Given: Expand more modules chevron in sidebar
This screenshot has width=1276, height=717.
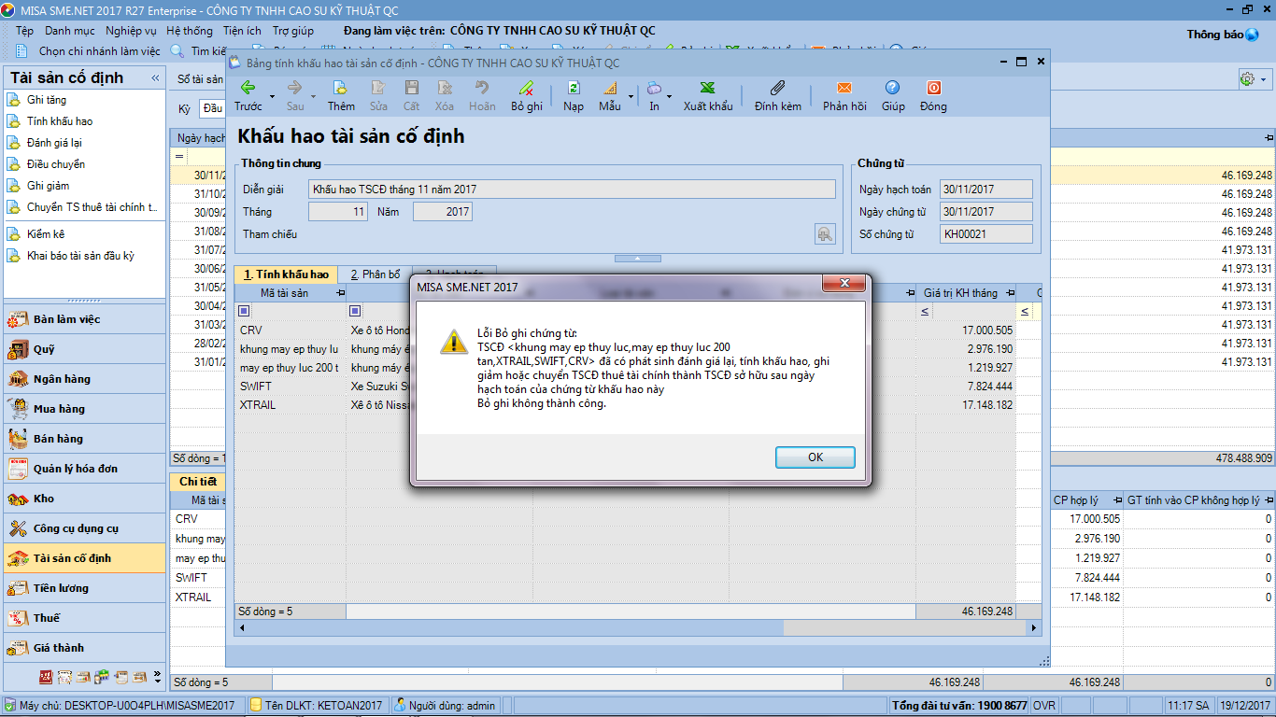Looking at the screenshot, I should 157,677.
